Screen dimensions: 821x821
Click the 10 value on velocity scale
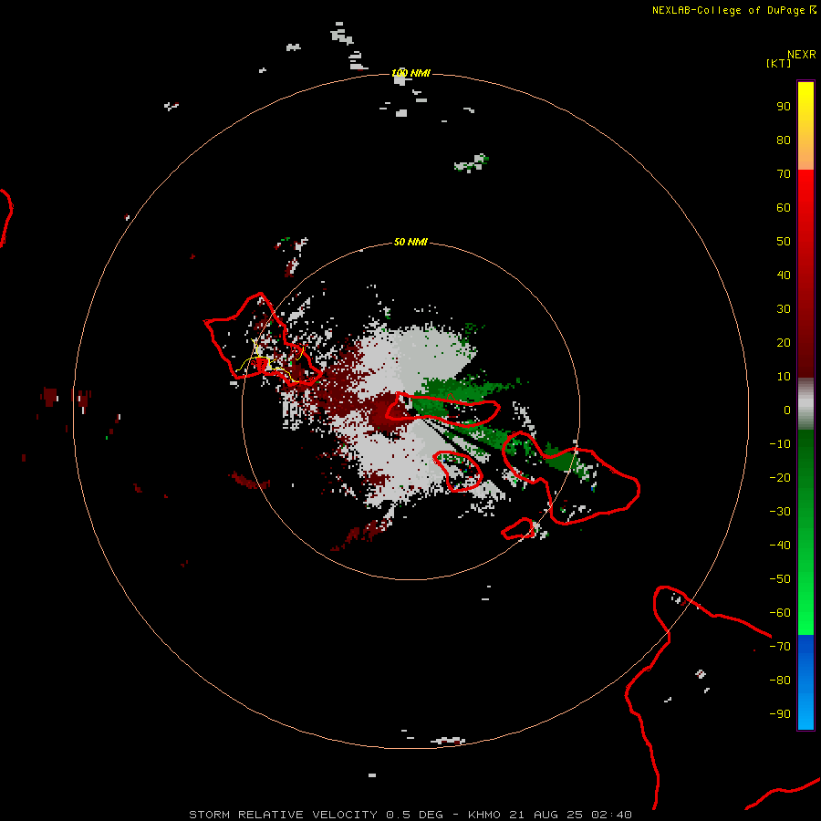(x=784, y=377)
